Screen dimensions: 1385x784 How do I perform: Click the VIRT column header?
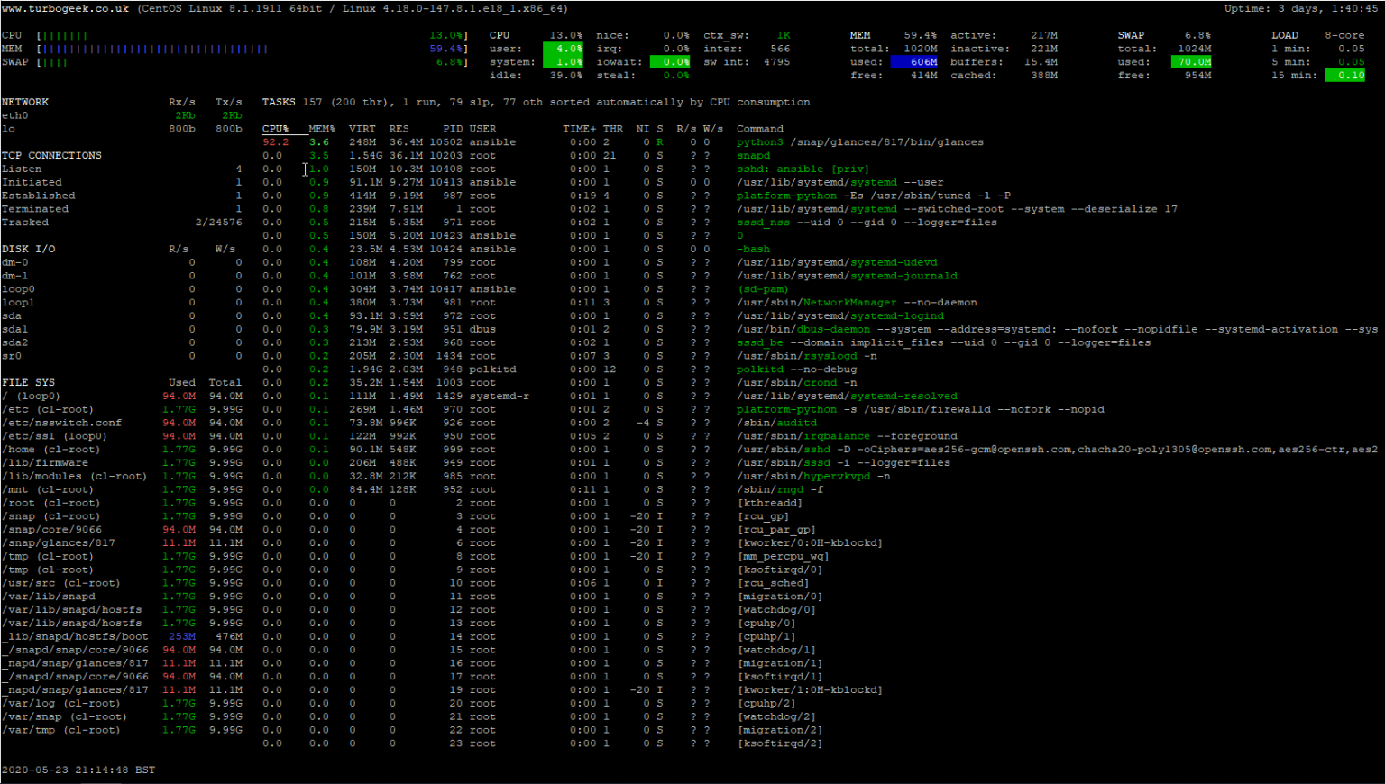[x=362, y=129]
